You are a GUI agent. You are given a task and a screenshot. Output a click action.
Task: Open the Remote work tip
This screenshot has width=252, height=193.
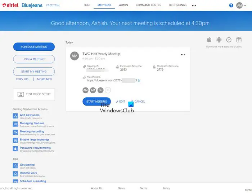(28, 173)
